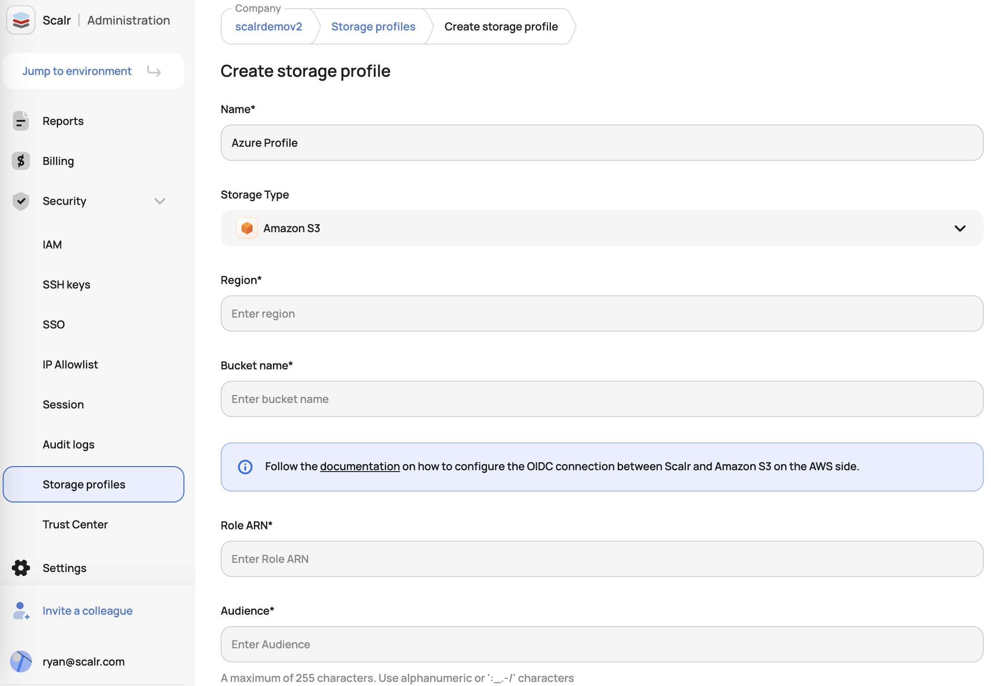Click the Reports document icon
This screenshot has height=686, width=991.
[x=20, y=121]
